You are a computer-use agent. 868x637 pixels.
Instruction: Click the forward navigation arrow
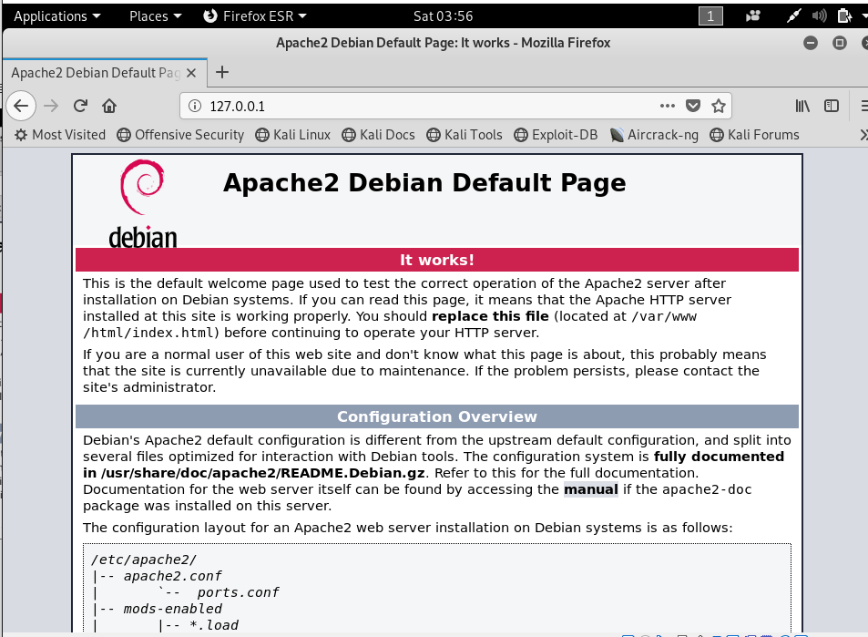coord(51,106)
